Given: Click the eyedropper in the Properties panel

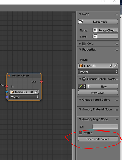Looking at the screenshot, I should coord(116,66).
